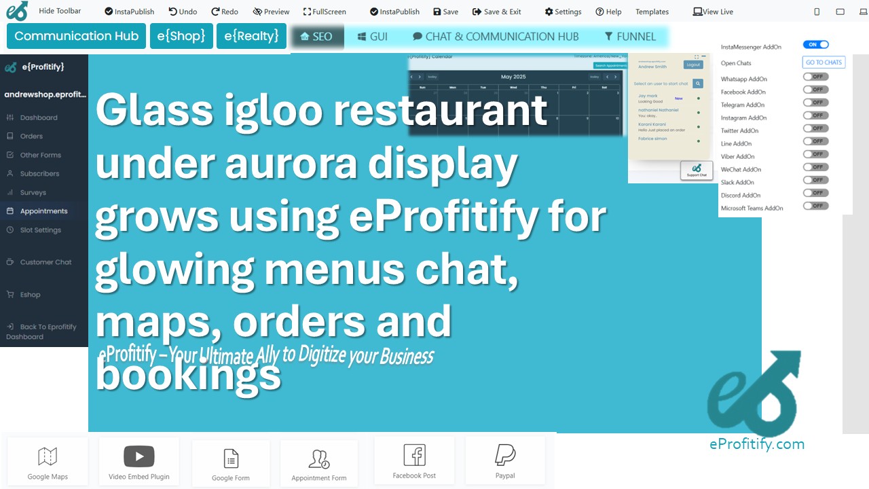Click the eProfitify logo in toolbar

[x=17, y=11]
